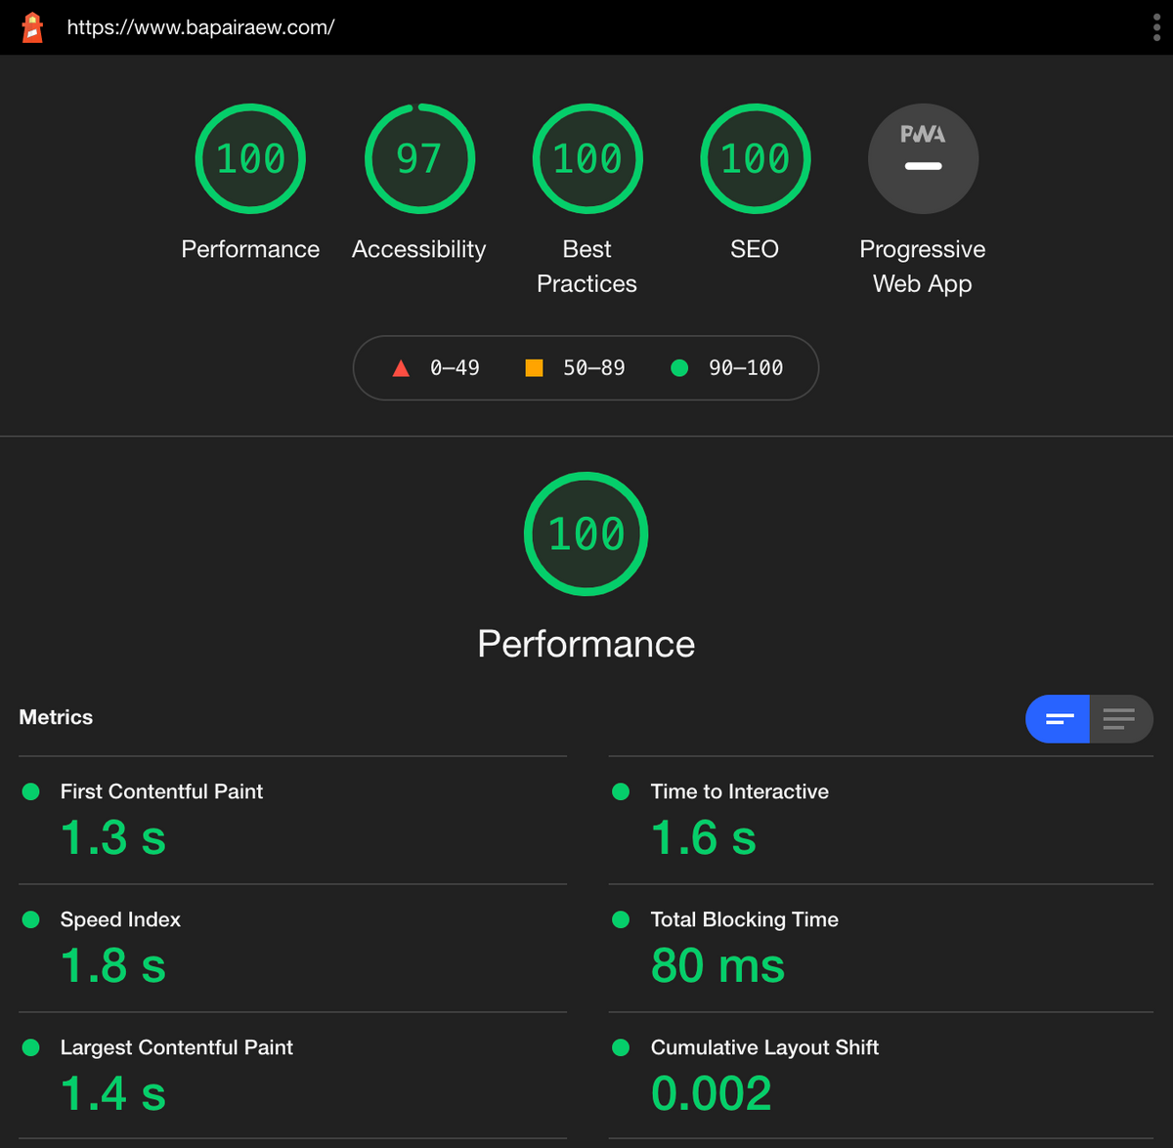Image resolution: width=1173 pixels, height=1148 pixels.
Task: Click the PWA badge icon
Action: [923, 158]
